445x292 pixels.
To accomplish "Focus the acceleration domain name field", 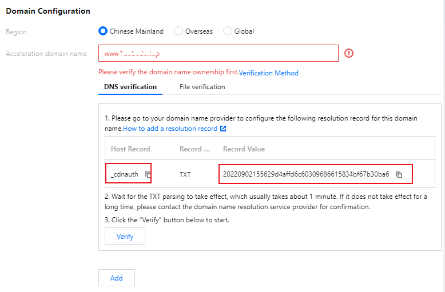I will pos(218,53).
